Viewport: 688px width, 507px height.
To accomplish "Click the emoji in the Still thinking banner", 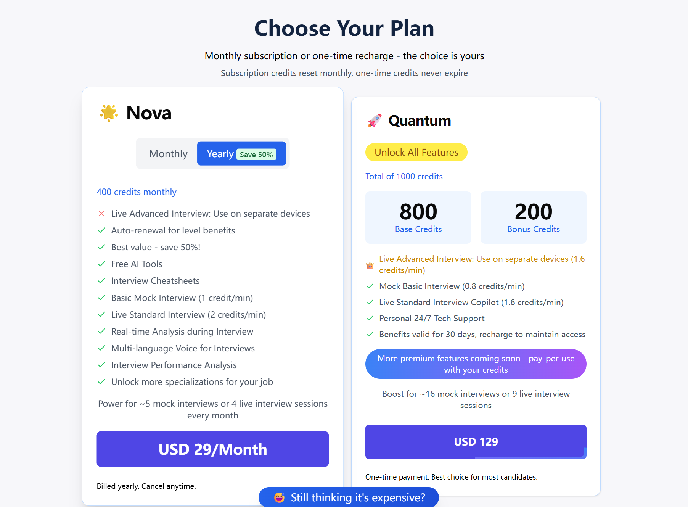I will pos(279,497).
